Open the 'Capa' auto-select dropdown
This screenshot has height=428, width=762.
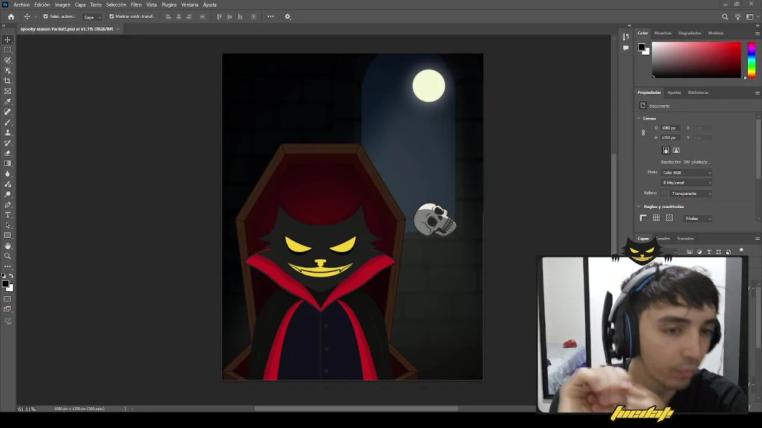92,17
